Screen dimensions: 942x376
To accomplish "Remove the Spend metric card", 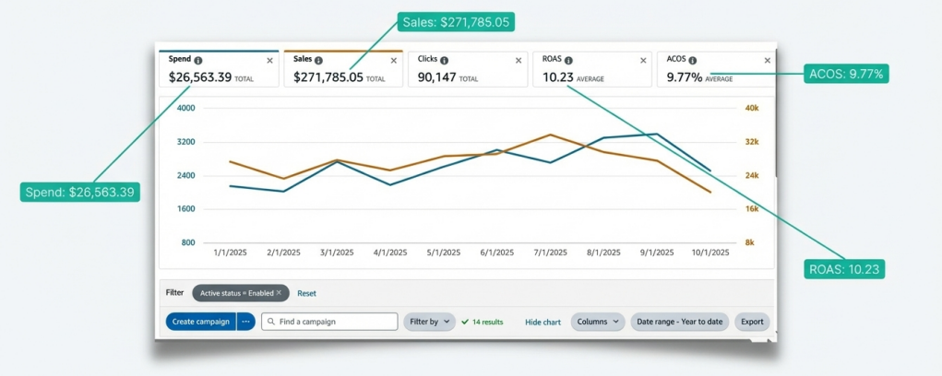I will (269, 61).
